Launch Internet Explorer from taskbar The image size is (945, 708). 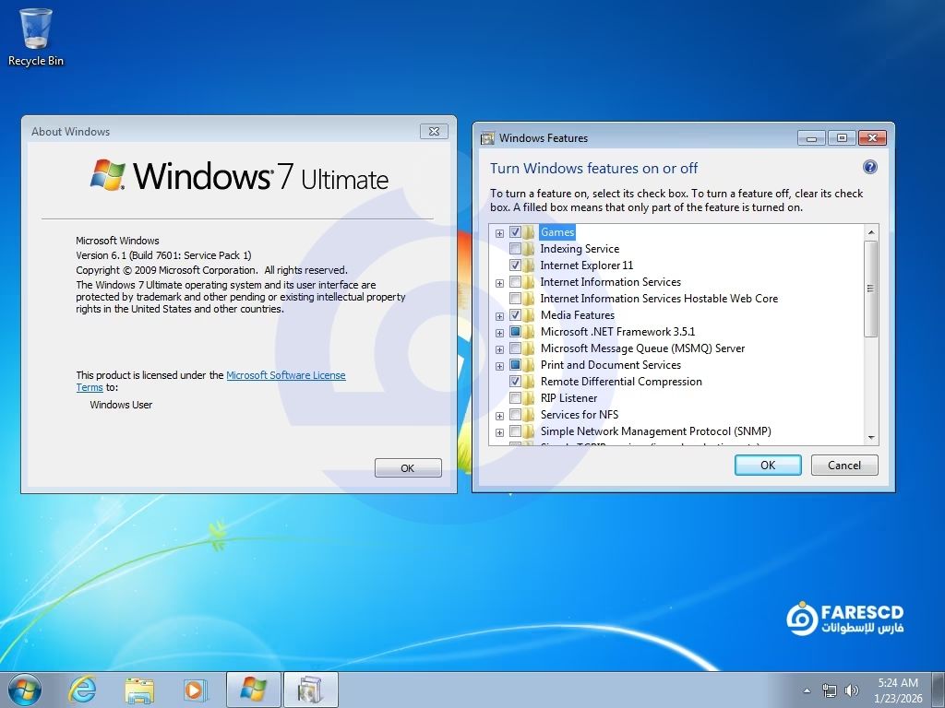[83, 689]
